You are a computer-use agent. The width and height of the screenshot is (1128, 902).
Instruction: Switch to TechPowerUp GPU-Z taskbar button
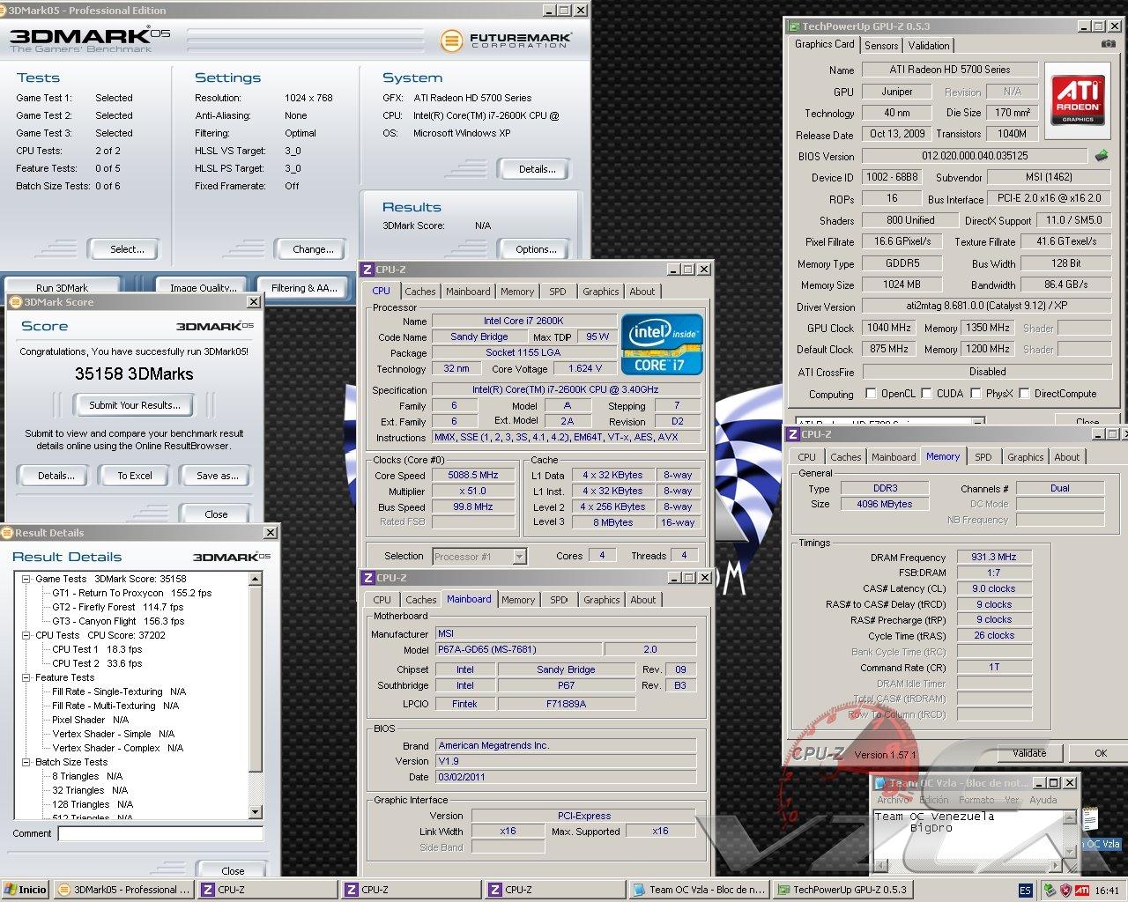(842, 890)
